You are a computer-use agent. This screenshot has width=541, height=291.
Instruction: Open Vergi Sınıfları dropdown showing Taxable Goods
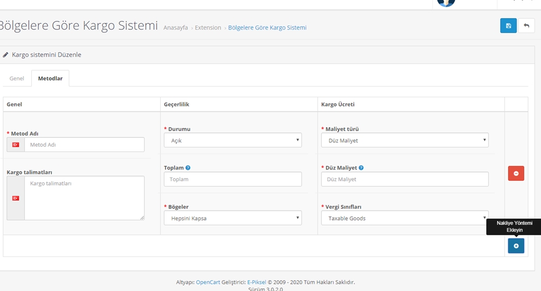tap(405, 219)
